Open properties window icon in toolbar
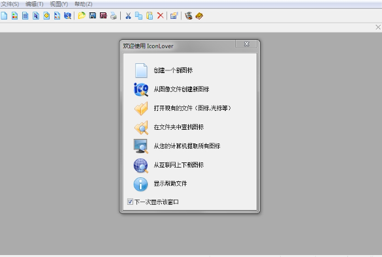 tap(174, 16)
